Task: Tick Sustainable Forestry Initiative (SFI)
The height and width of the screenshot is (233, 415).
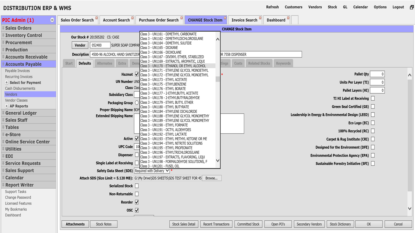Action: click(x=373, y=163)
